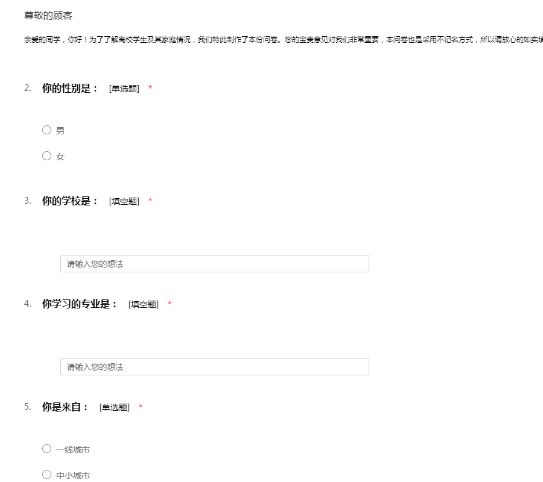This screenshot has height=482, width=543.
Task: Choose the 中小城市 radio option
Action: pos(47,475)
